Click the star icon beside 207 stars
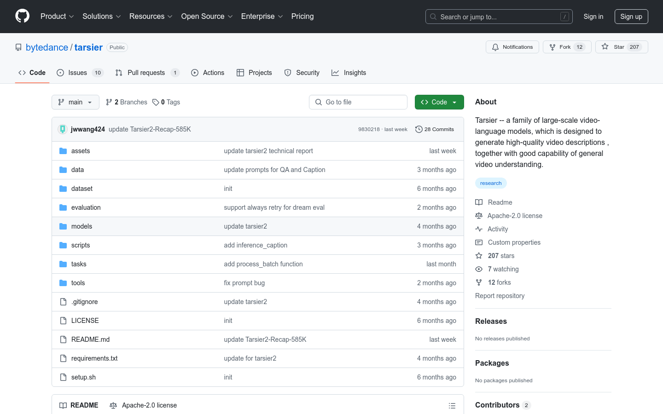The image size is (663, 414). [479, 256]
